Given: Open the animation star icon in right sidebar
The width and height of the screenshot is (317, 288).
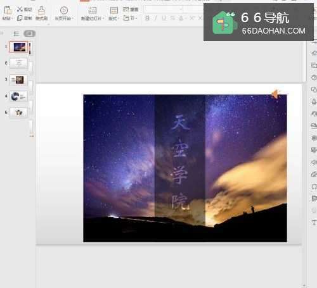Looking at the screenshot, I should (314, 53).
